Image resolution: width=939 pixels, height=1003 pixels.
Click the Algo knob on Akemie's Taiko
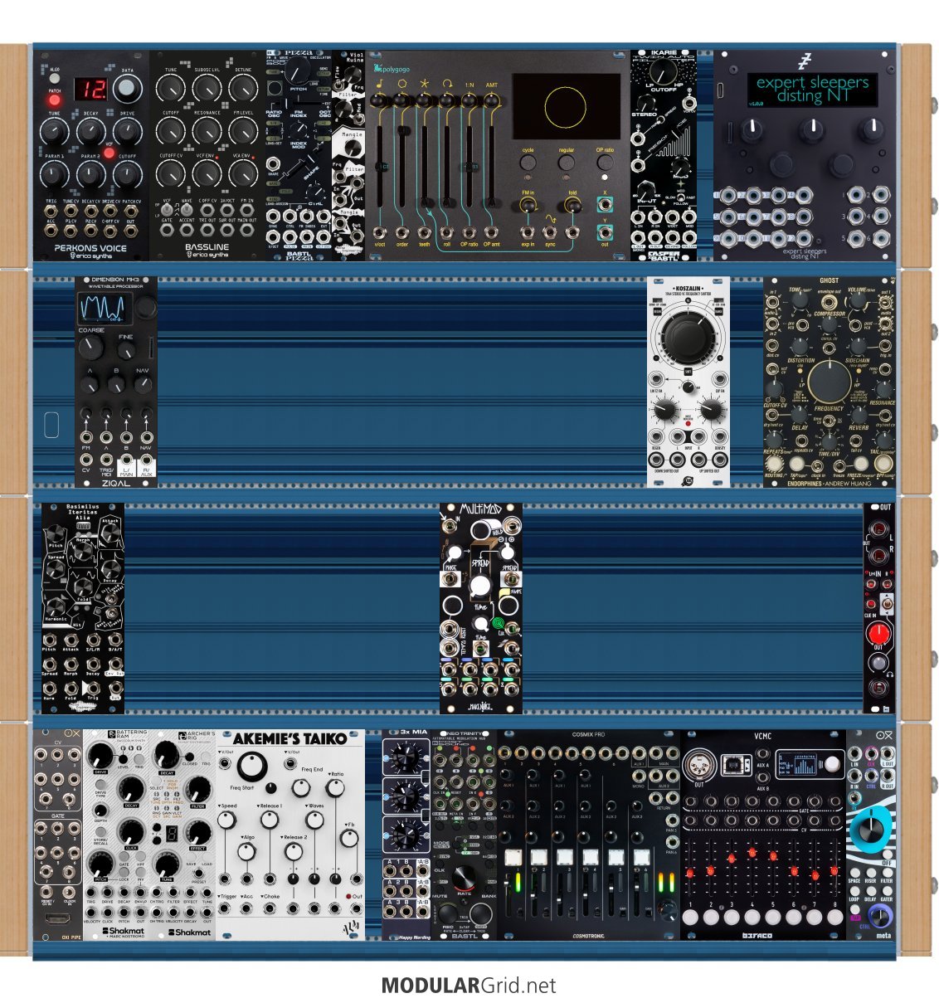coord(247,853)
